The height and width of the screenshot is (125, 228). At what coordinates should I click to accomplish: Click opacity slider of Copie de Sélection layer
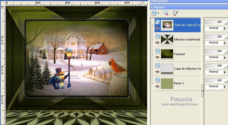coord(215,66)
